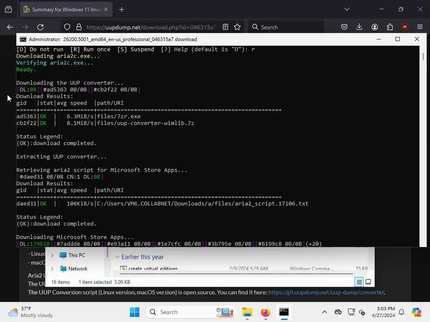This screenshot has height=322, width=430.
Task: Select This PC in navigation pane
Action: point(76,255)
